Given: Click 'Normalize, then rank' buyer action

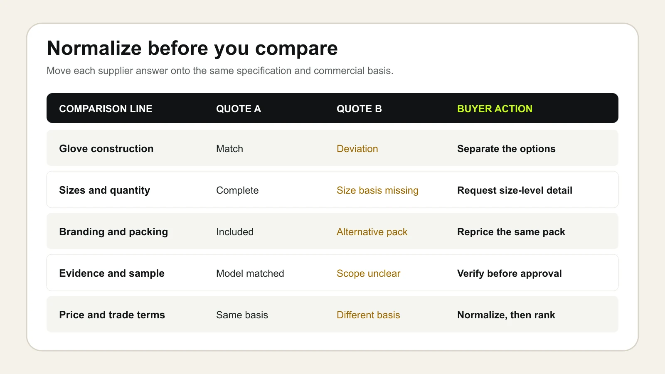Looking at the screenshot, I should click(x=506, y=315).
